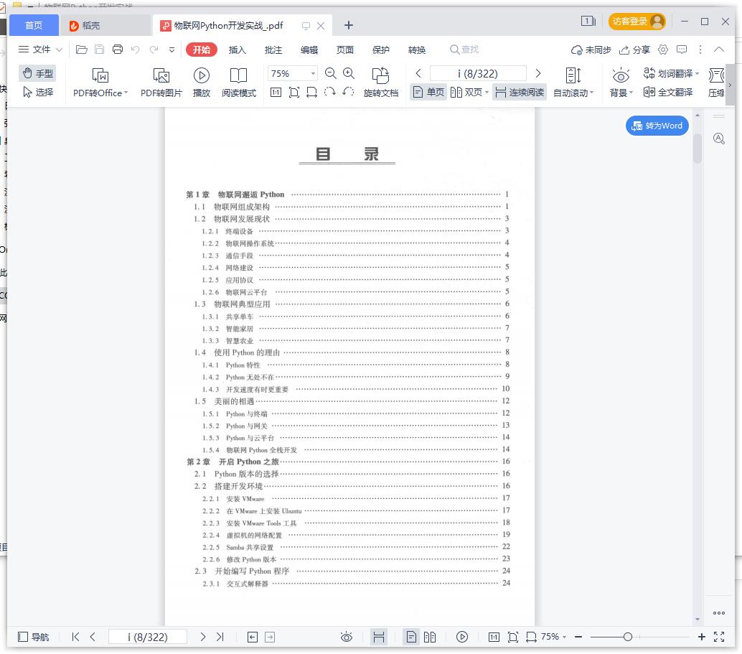Go to first page in status bar
The image size is (742, 654).
point(75,637)
